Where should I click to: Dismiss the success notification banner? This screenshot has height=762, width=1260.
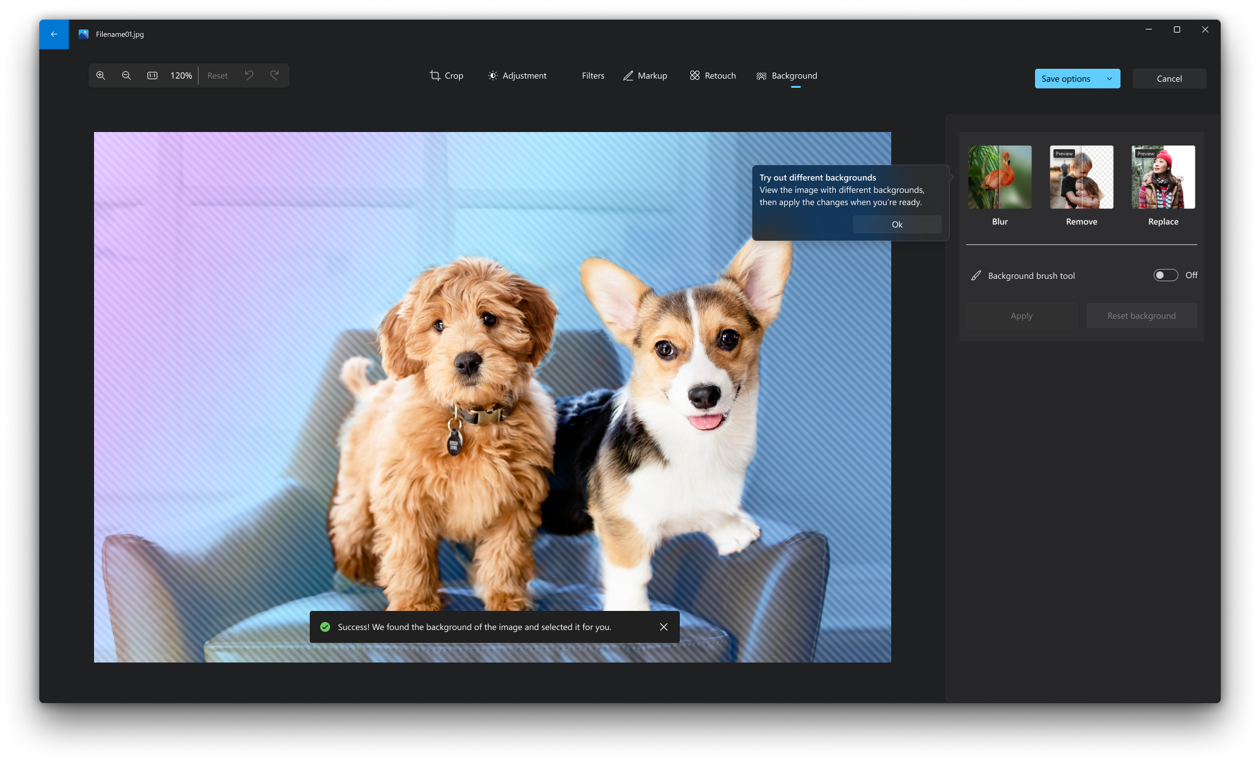point(663,626)
